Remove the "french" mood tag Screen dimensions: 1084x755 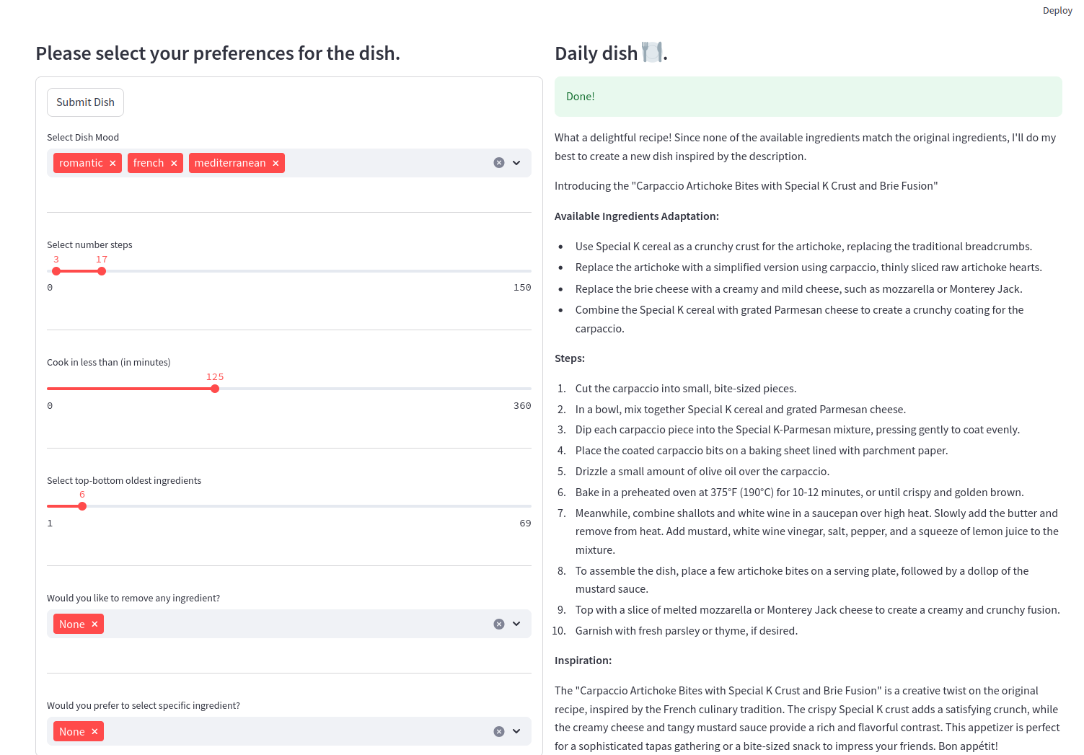pos(174,163)
